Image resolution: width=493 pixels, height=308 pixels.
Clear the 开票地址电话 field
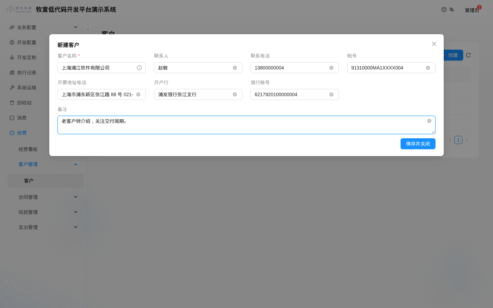point(138,94)
